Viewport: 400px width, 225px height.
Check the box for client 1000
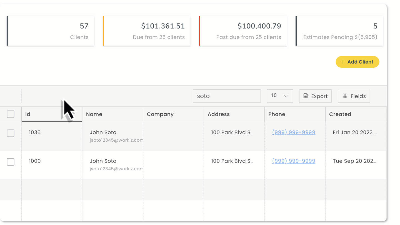11,162
